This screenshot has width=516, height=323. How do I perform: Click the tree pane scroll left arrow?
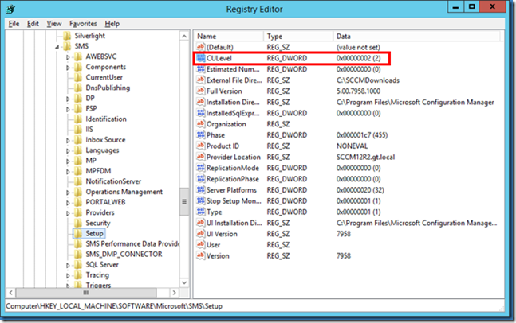coord(11,293)
